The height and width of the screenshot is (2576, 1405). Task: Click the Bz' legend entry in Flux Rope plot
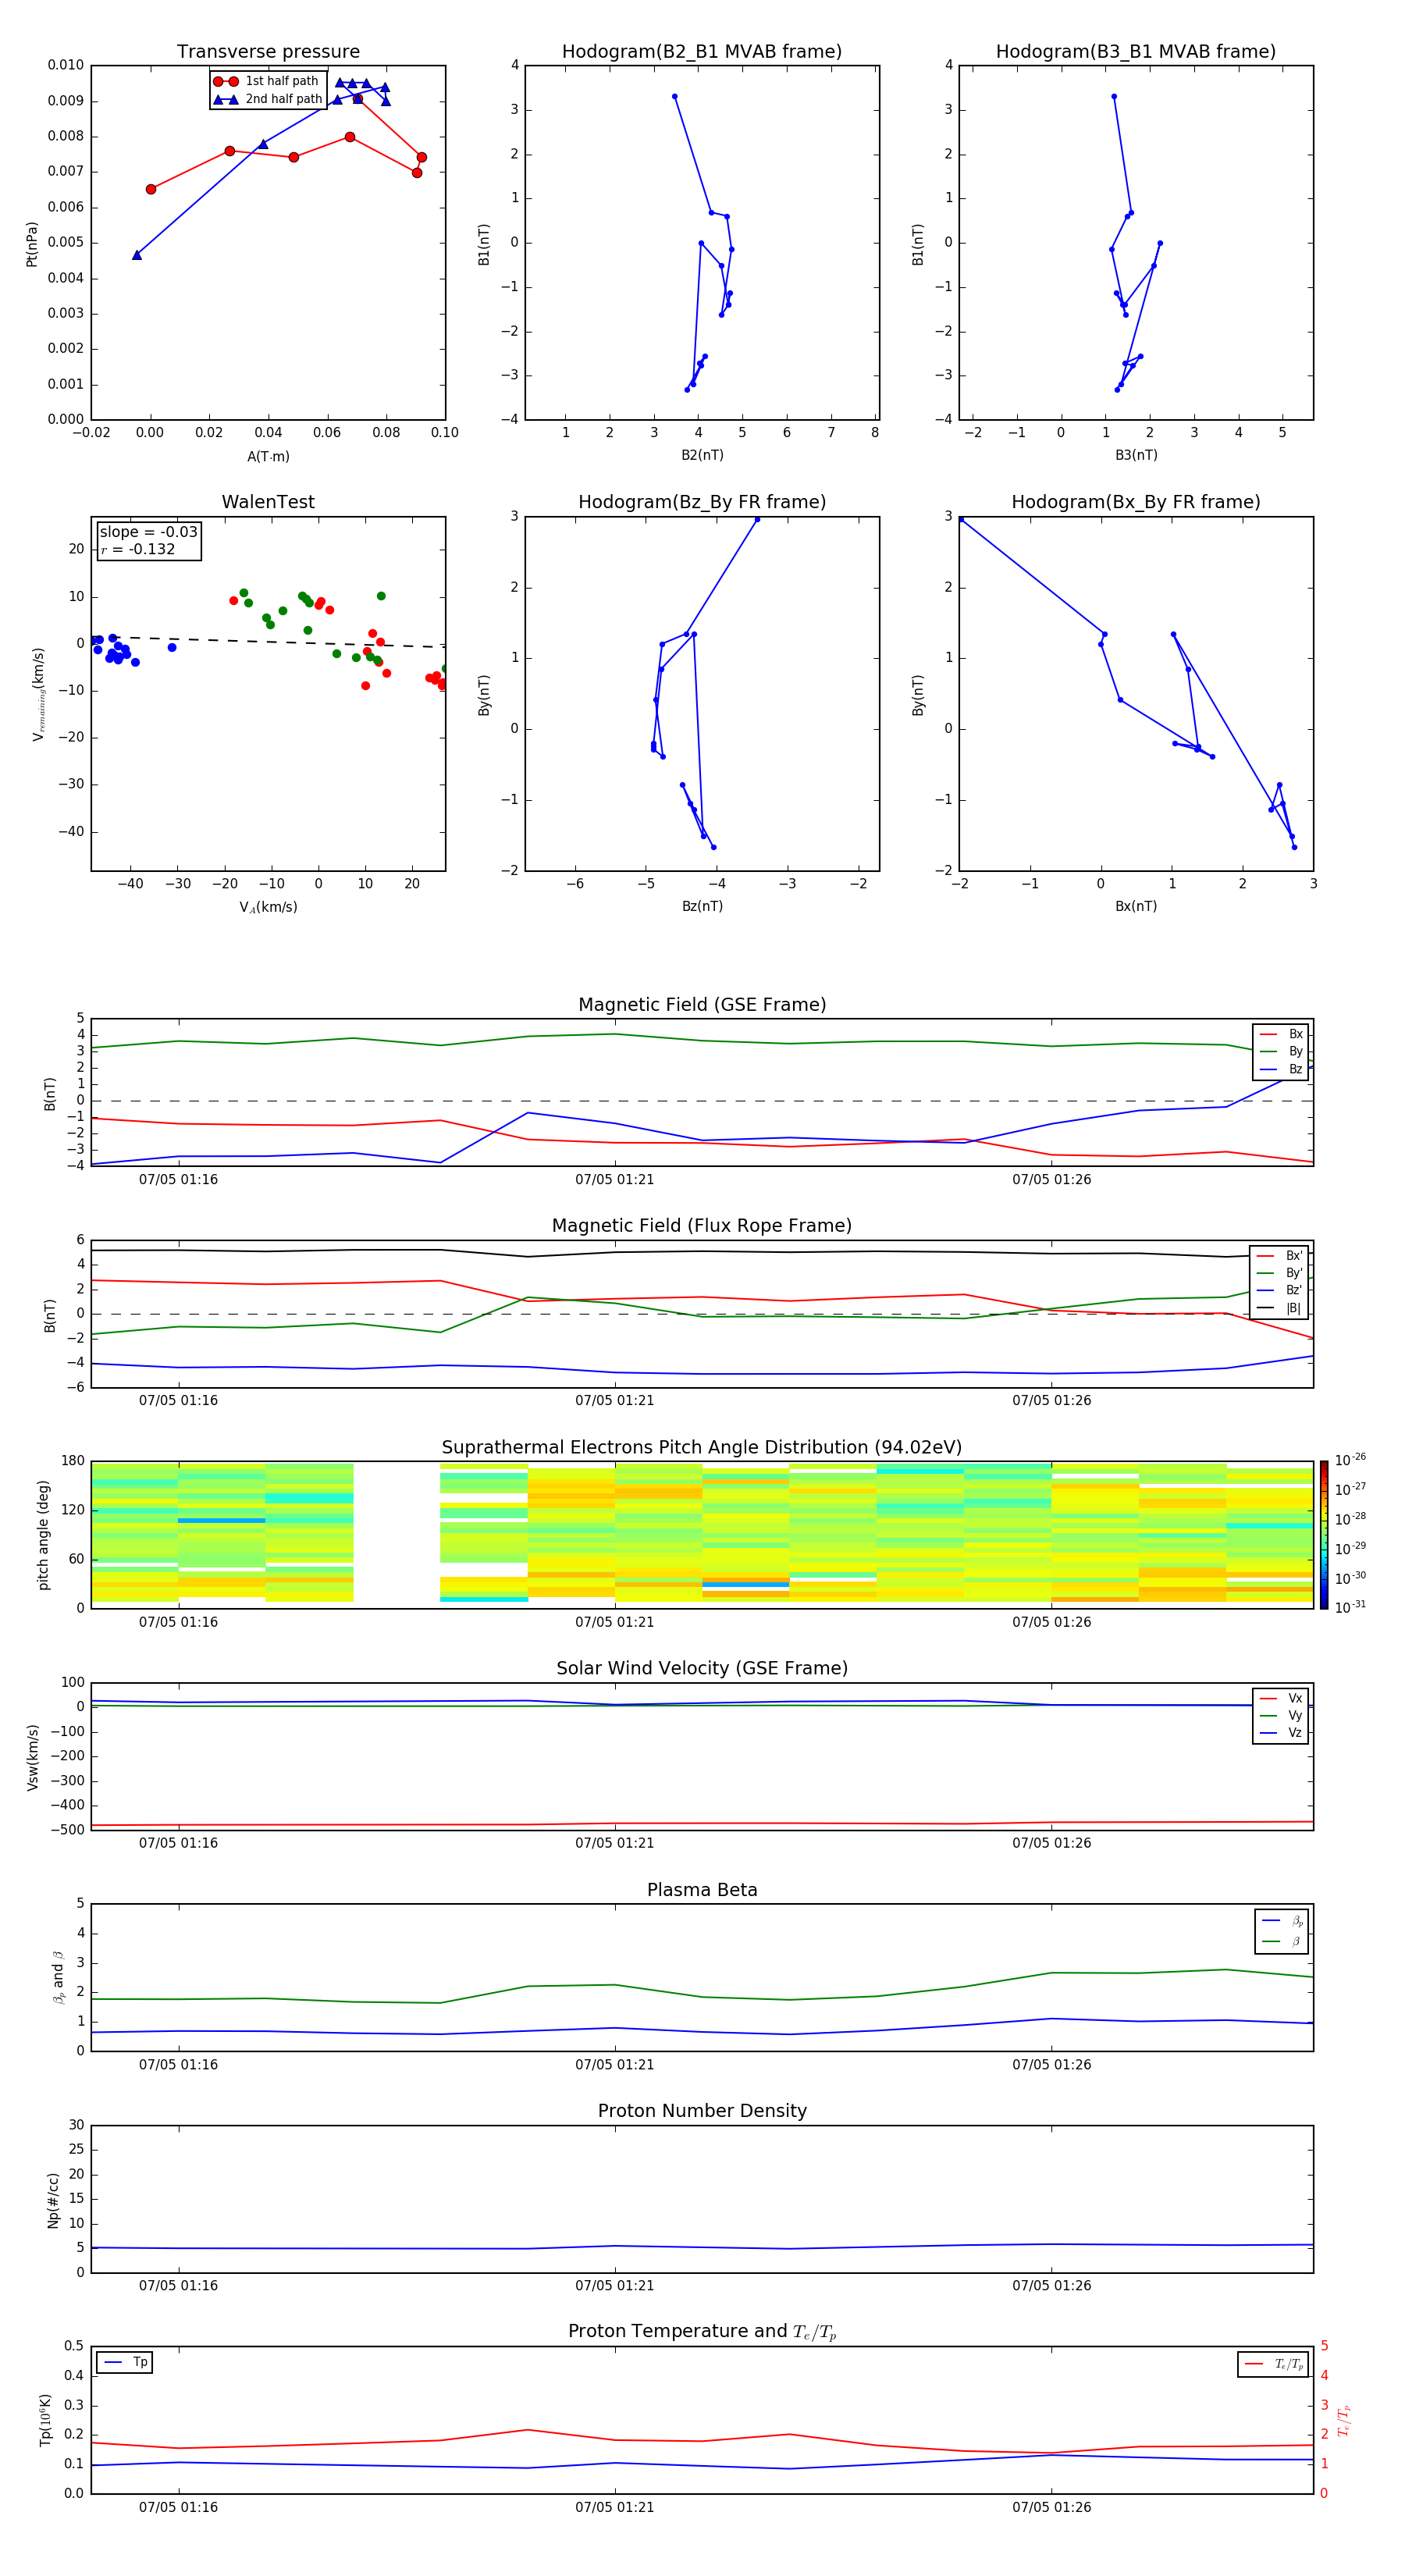pyautogui.click(x=1280, y=1290)
